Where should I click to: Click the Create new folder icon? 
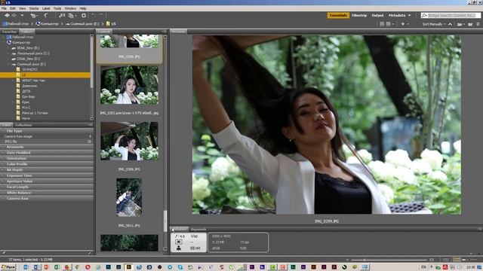click(x=470, y=24)
